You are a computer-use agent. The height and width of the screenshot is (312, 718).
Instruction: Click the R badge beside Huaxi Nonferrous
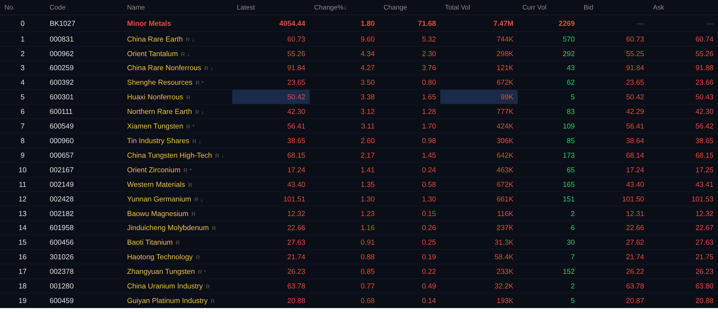188,98
